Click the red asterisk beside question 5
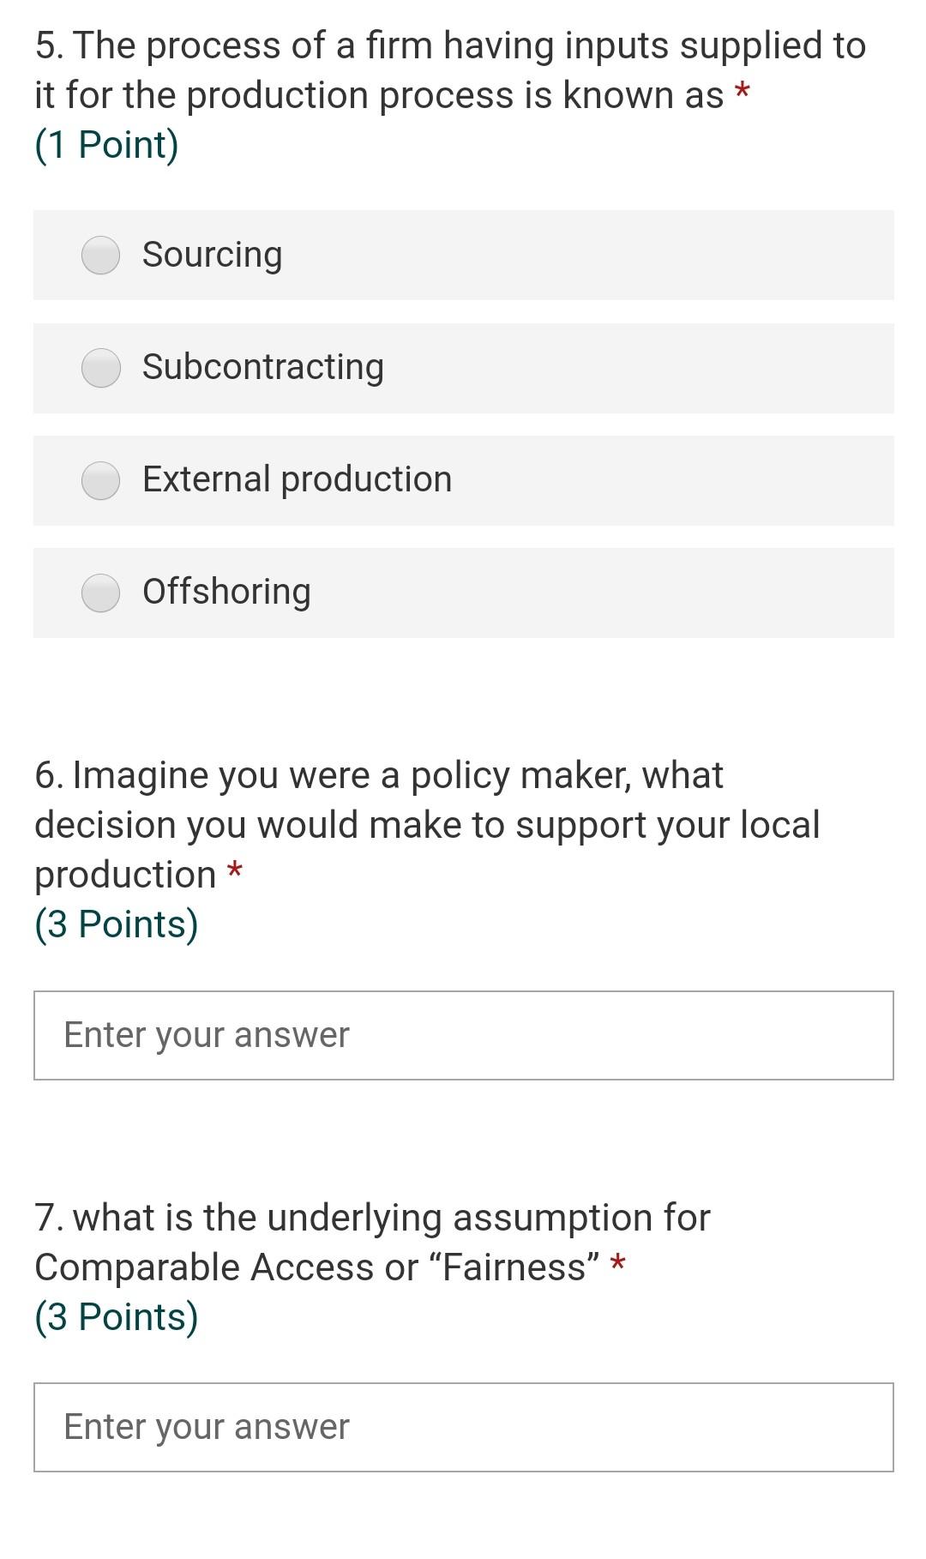 pos(740,94)
